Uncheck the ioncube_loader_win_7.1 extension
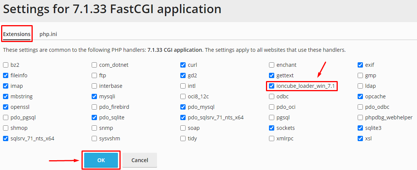The height and width of the screenshot is (170, 417). pyautogui.click(x=272, y=86)
